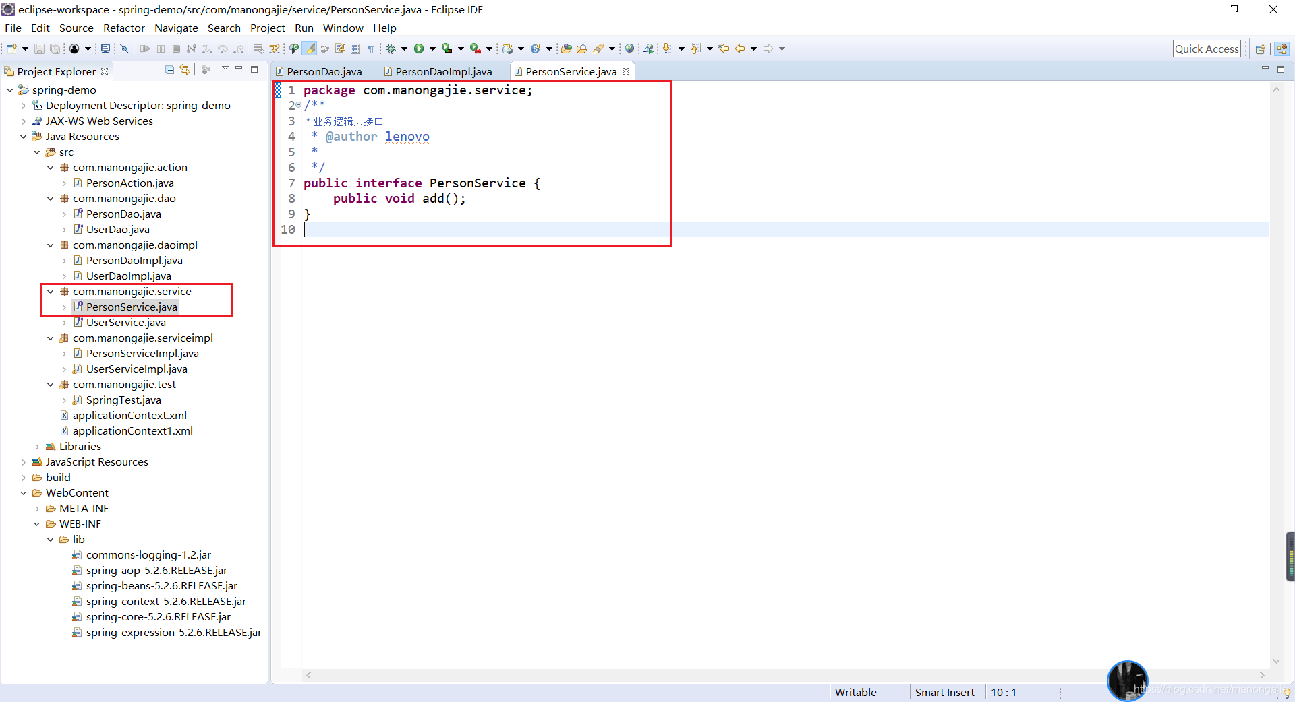Click the Previous Annotation icon
Viewport: 1295px width, 702px height.
pyautogui.click(x=696, y=49)
